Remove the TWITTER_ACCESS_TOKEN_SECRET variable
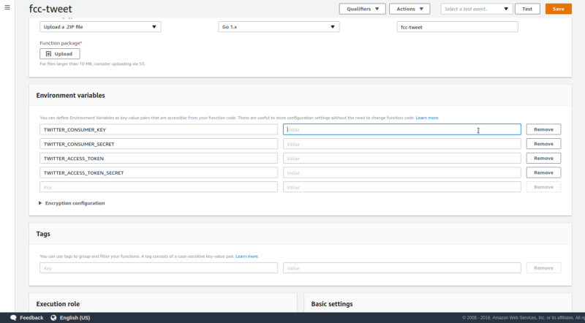Image resolution: width=585 pixels, height=323 pixels. tap(543, 172)
